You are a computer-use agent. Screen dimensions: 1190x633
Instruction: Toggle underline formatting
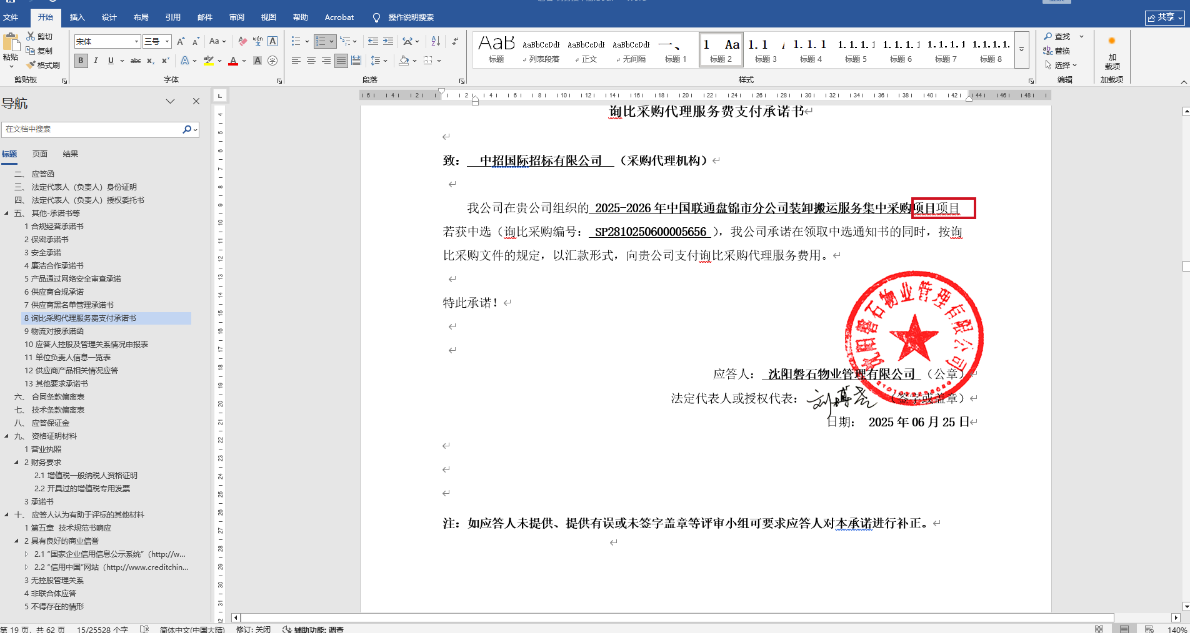(x=111, y=61)
